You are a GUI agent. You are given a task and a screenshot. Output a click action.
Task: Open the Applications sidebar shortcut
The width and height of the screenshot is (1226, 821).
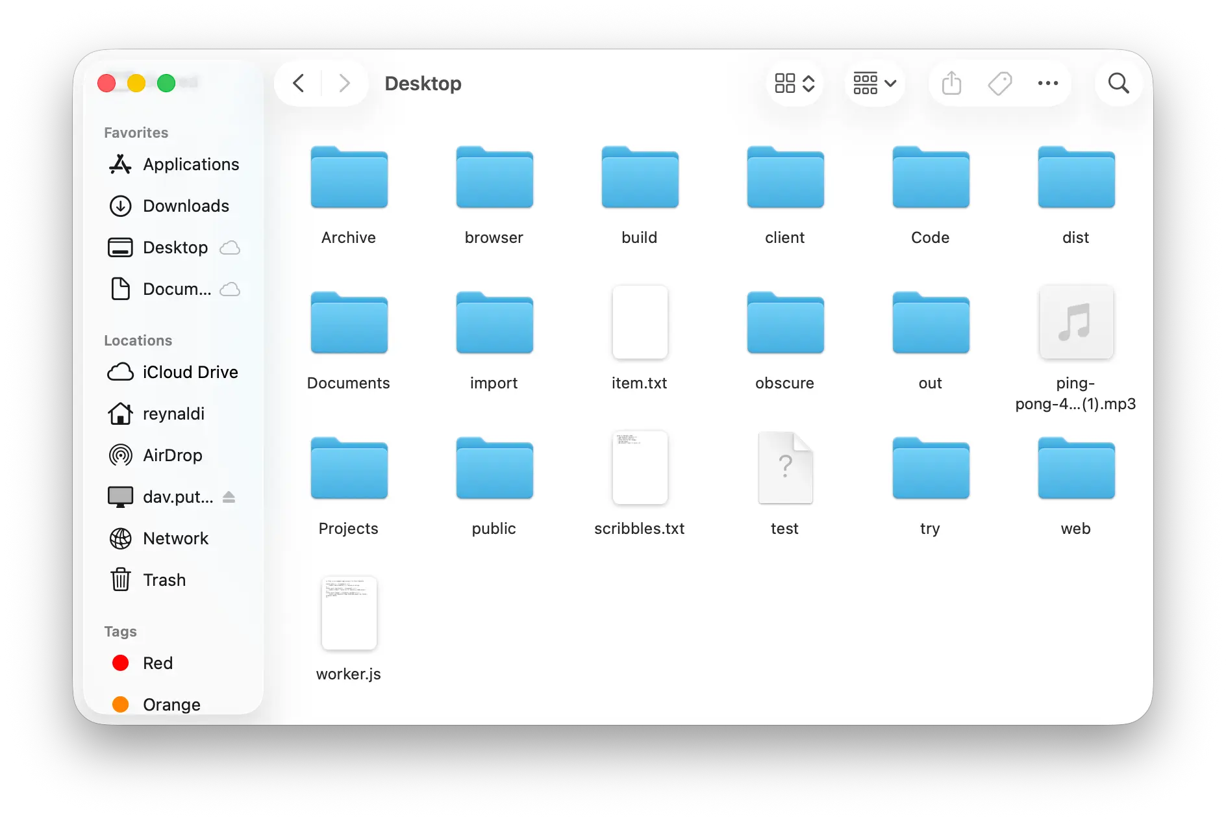click(190, 164)
